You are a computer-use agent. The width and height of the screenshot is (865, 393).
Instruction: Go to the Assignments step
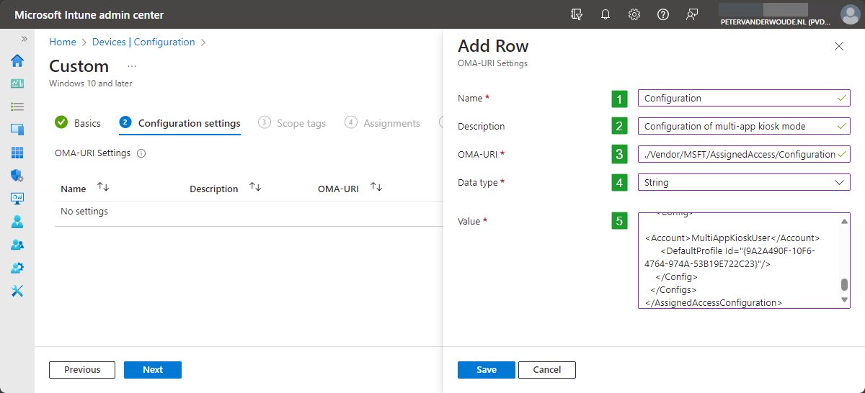(x=383, y=123)
